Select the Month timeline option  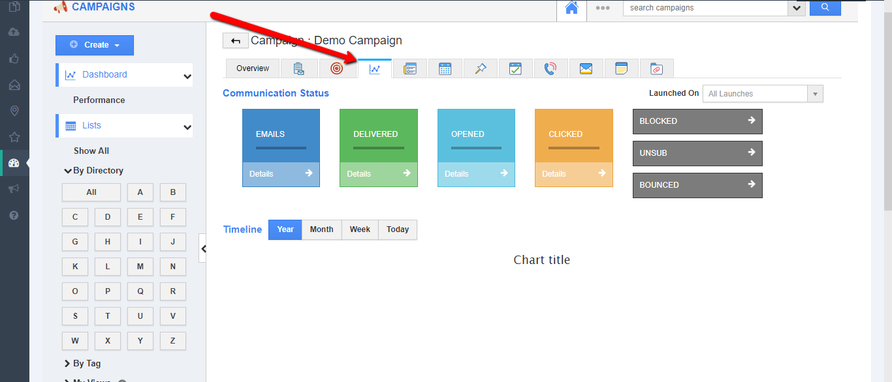click(x=321, y=229)
